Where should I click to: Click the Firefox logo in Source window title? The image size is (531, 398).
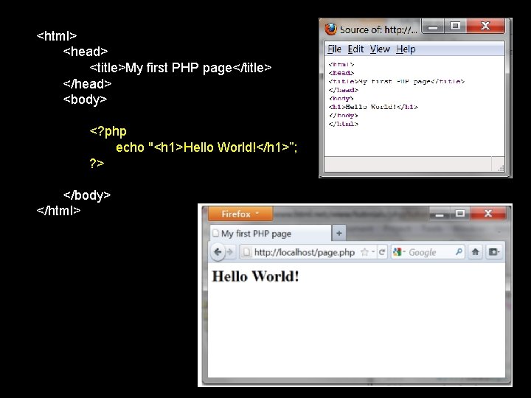[330, 29]
